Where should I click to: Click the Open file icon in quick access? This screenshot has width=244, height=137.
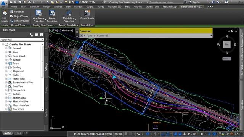[x=16, y=2]
